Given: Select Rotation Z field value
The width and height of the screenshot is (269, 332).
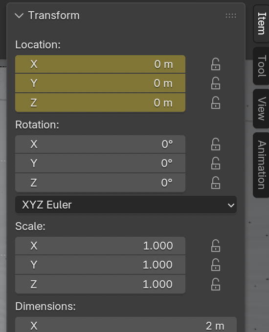Looking at the screenshot, I should coord(100,183).
